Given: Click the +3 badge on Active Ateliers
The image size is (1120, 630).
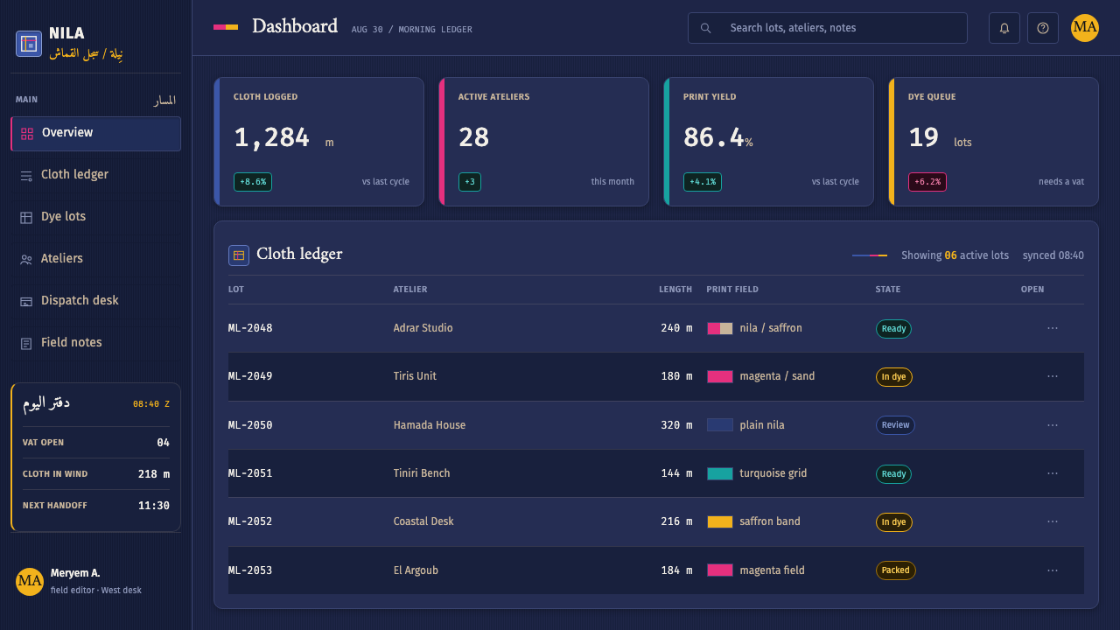Looking at the screenshot, I should tap(470, 182).
